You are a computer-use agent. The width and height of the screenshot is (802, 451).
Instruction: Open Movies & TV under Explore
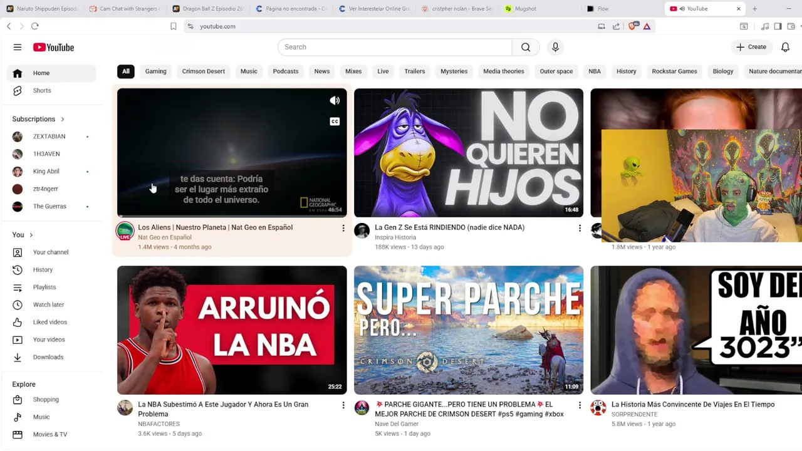tap(52, 434)
